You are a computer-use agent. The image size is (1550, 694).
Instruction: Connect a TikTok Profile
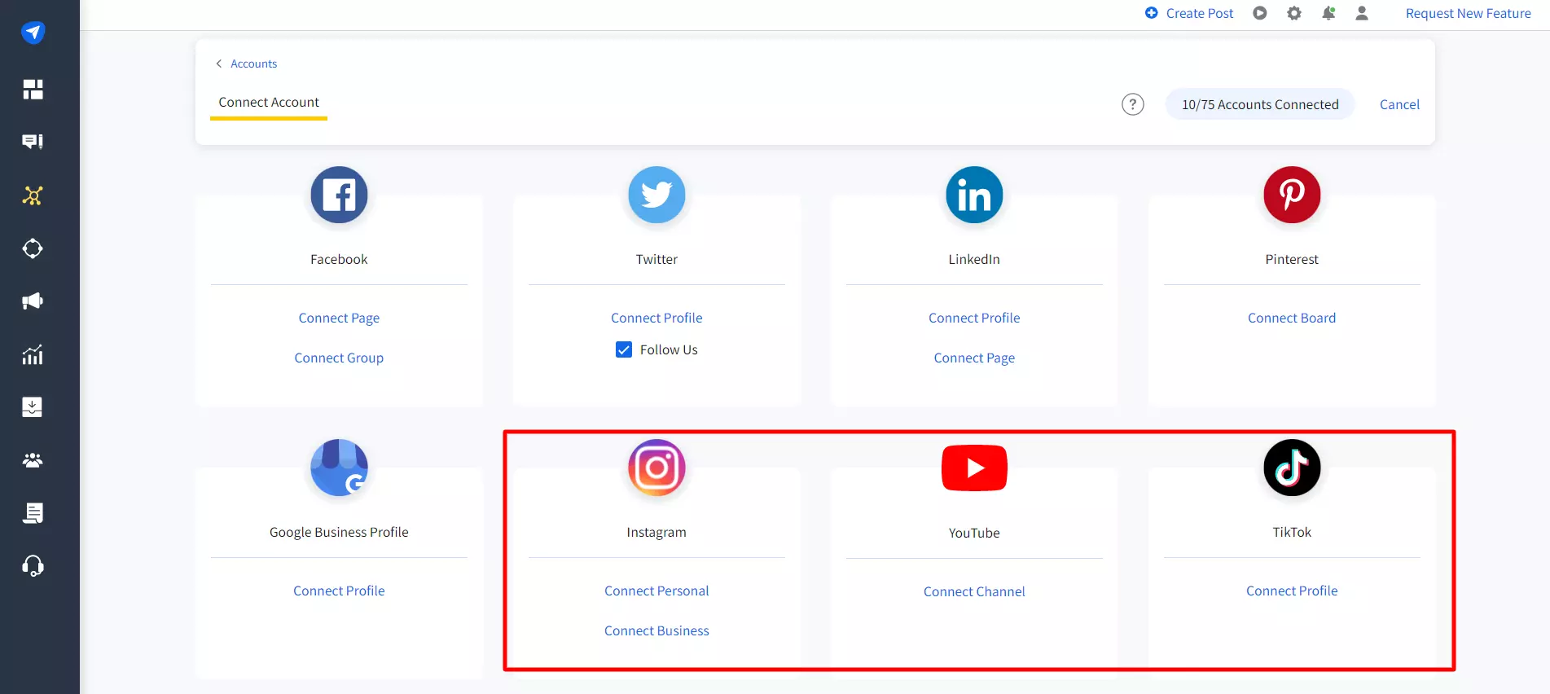click(1292, 591)
